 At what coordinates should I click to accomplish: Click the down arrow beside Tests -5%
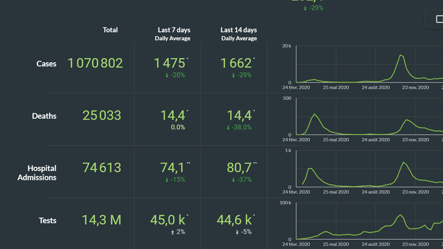pyautogui.click(x=236, y=232)
